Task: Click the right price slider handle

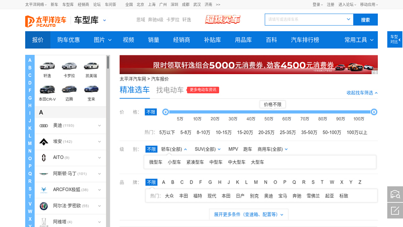Action: pyautogui.click(x=374, y=112)
